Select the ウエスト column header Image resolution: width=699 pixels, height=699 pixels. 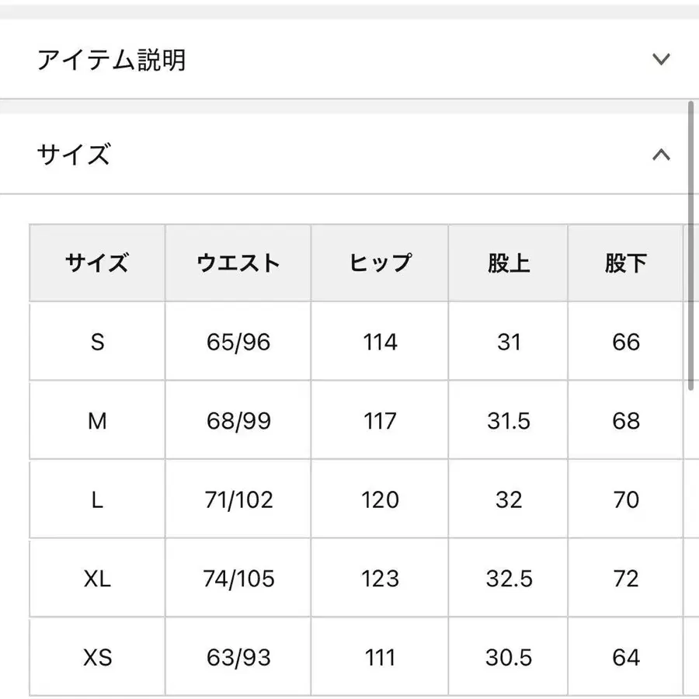[x=238, y=263]
